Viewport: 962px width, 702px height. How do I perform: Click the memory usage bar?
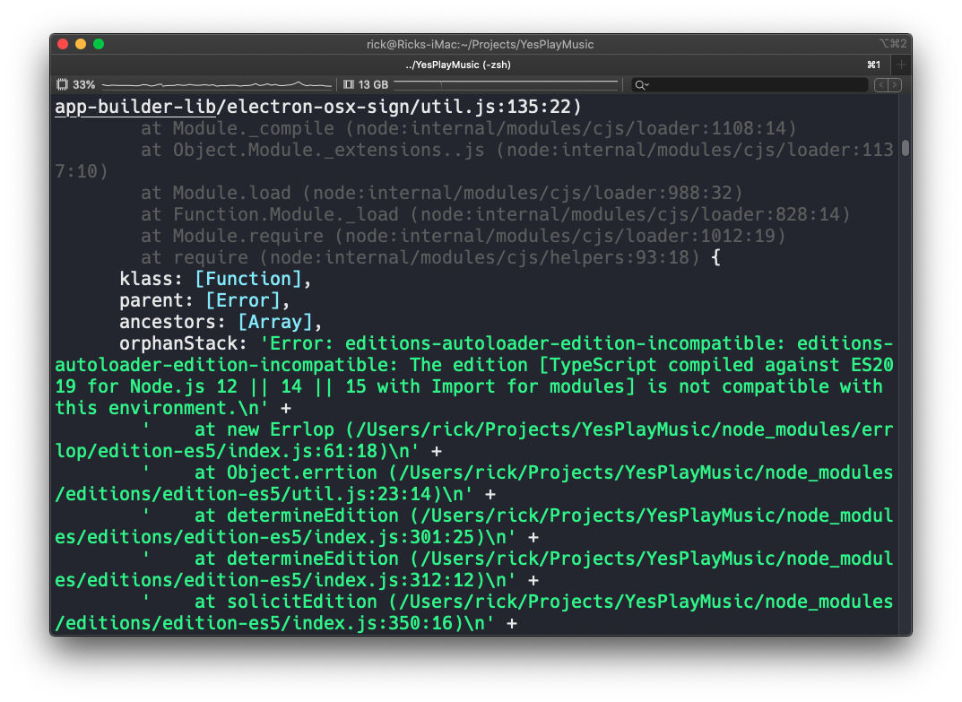(507, 84)
